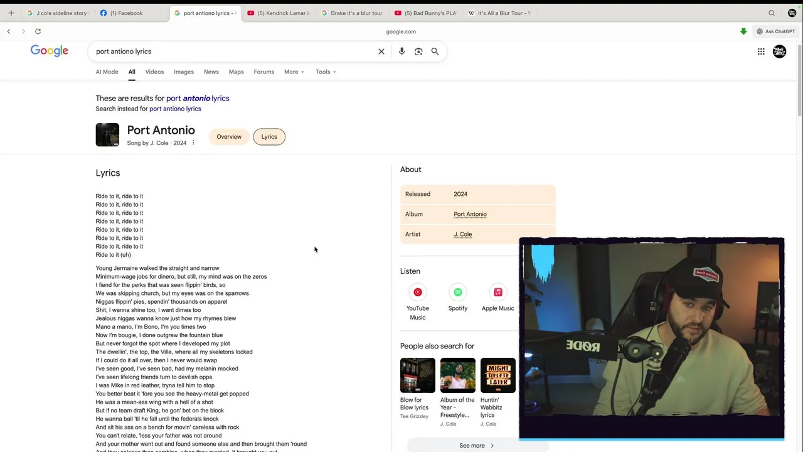Select the News search filter
This screenshot has height=452, width=803.
click(x=211, y=72)
